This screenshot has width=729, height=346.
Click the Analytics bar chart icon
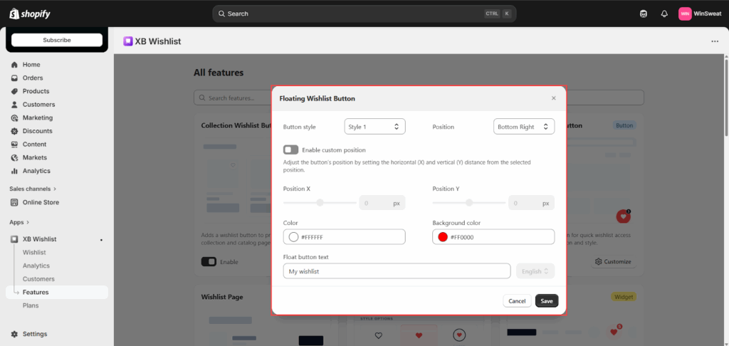pyautogui.click(x=15, y=171)
